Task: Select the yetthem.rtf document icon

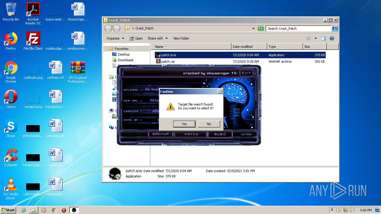Action: click(55, 70)
